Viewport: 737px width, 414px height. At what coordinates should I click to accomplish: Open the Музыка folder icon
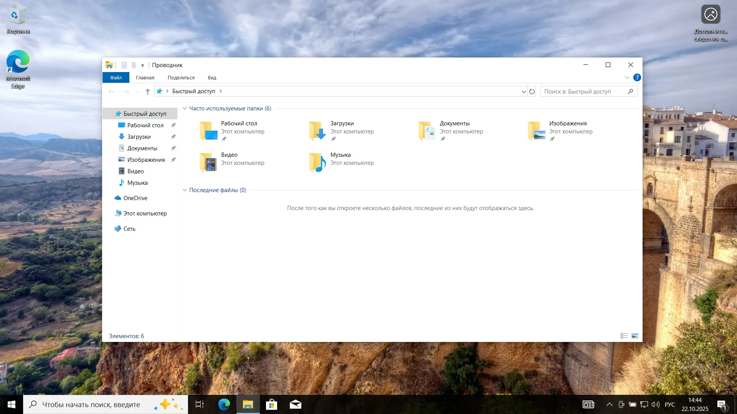[317, 163]
